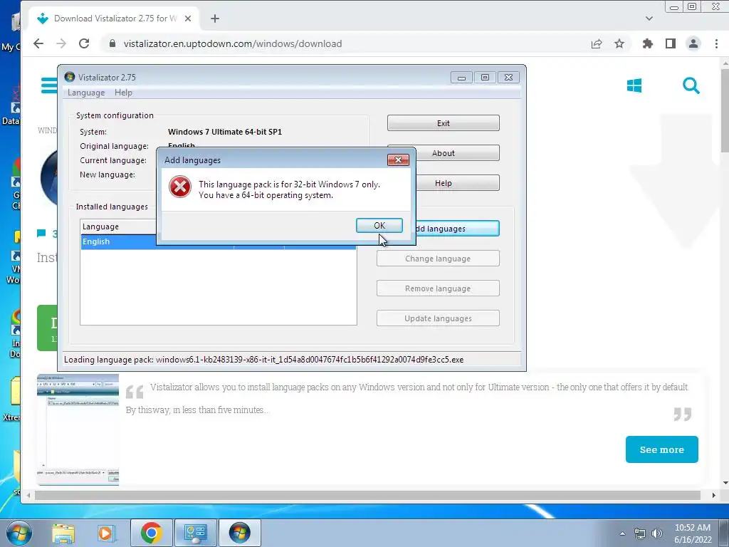Click the network tray icon
Viewport: 729px width, 547px height.
[640, 533]
